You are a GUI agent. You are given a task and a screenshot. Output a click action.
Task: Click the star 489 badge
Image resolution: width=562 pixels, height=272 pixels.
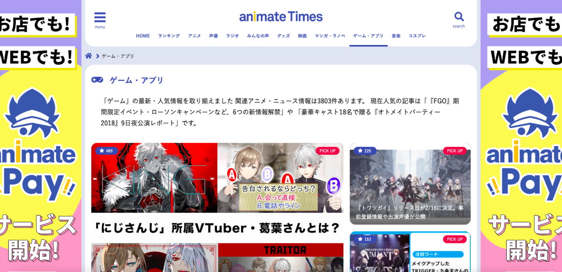pyautogui.click(x=107, y=151)
